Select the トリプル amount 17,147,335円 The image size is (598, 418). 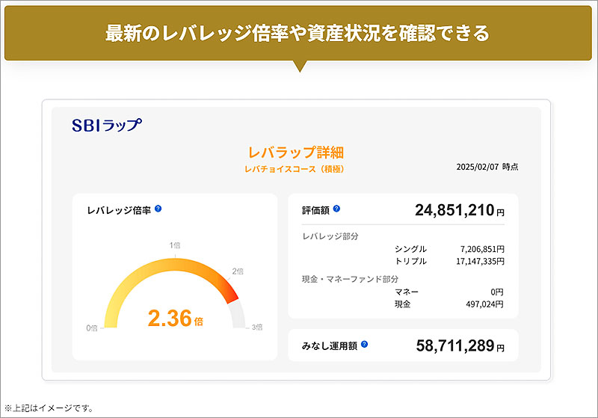tap(478, 262)
